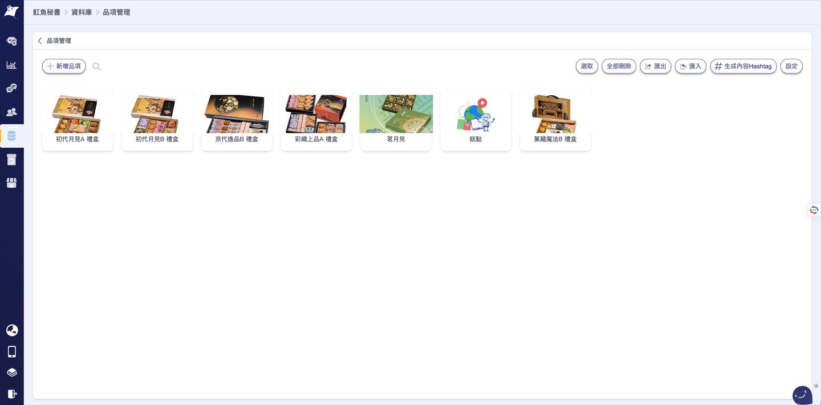Click the stingray logo in sidebar
This screenshot has height=405, width=821.
11,11
